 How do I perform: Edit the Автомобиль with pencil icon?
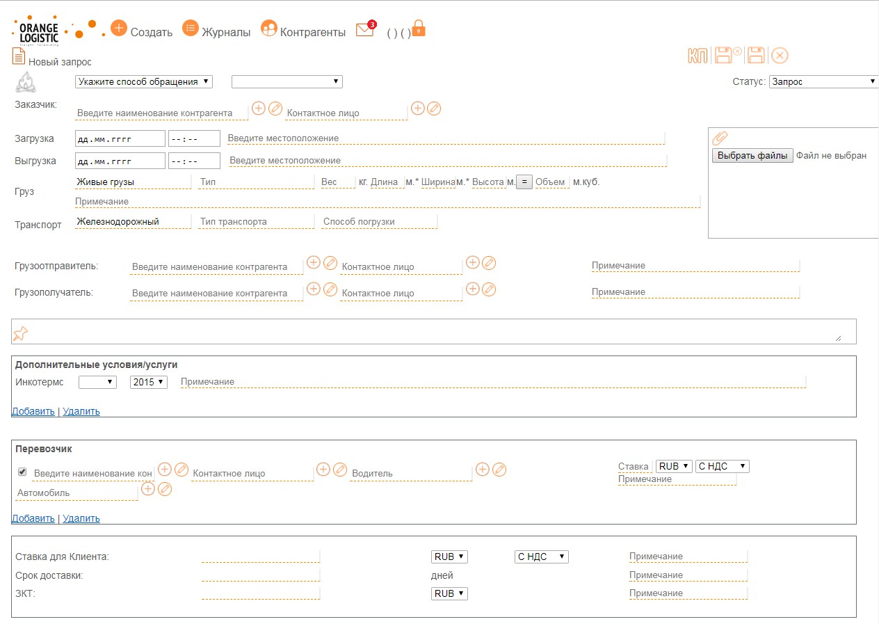click(165, 489)
